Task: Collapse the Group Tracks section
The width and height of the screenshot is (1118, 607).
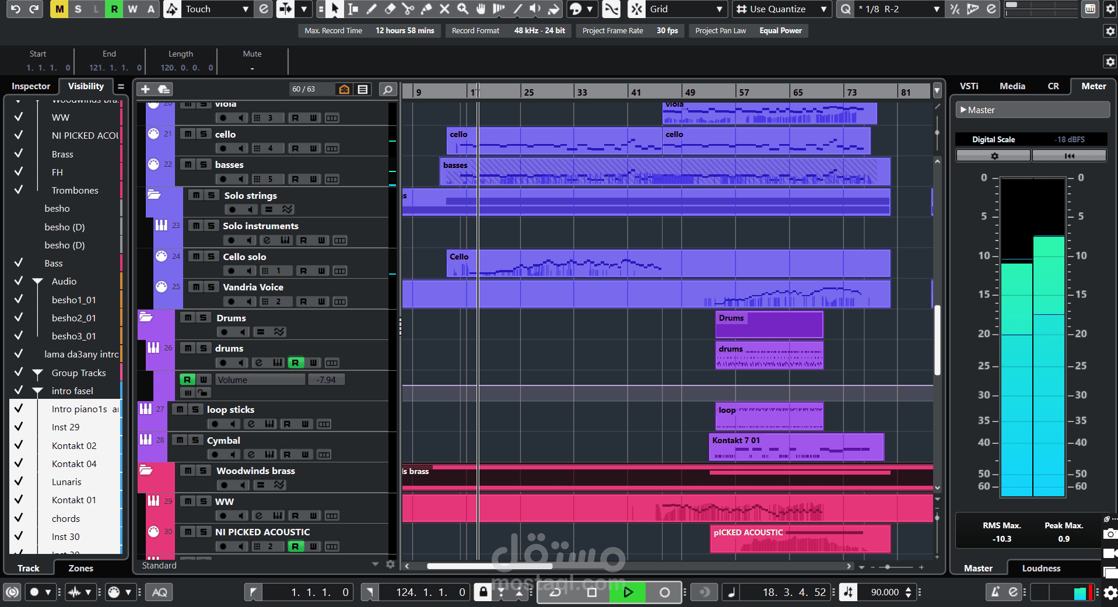Action: coord(38,373)
